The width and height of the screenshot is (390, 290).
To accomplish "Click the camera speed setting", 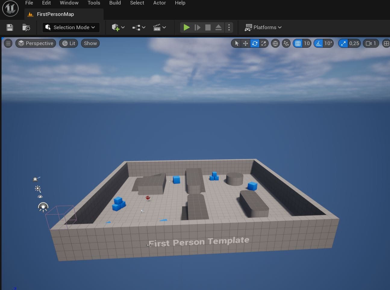I will pyautogui.click(x=371, y=43).
